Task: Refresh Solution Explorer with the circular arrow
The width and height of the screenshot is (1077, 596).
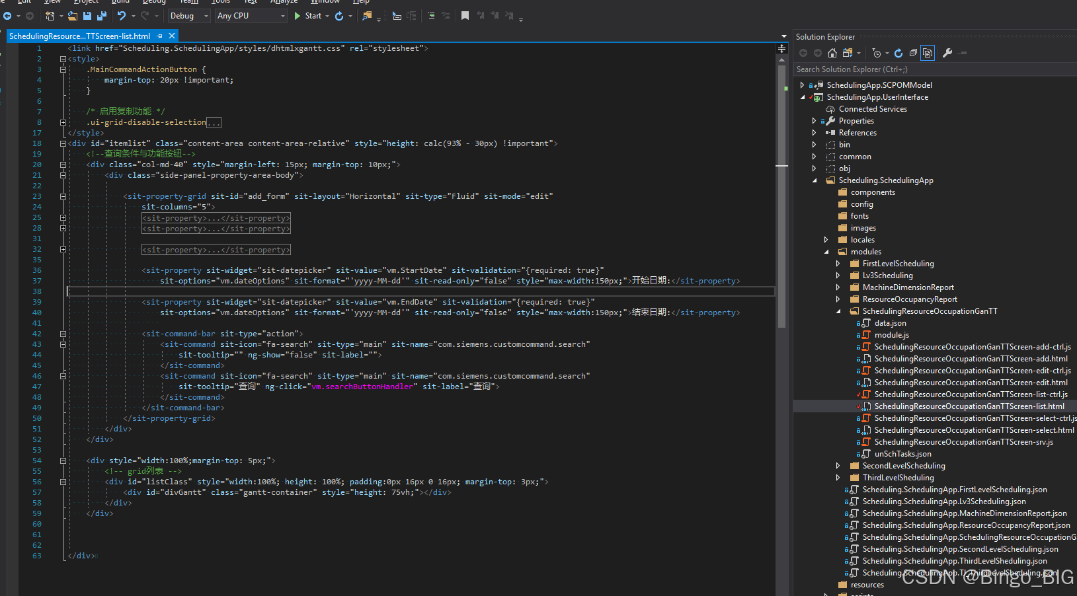Action: coord(898,53)
